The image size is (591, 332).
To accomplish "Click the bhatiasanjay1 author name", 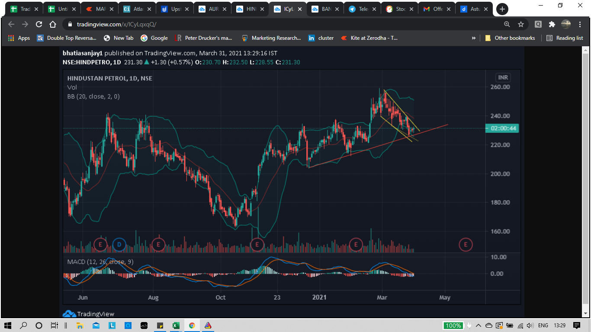I will 83,53.
